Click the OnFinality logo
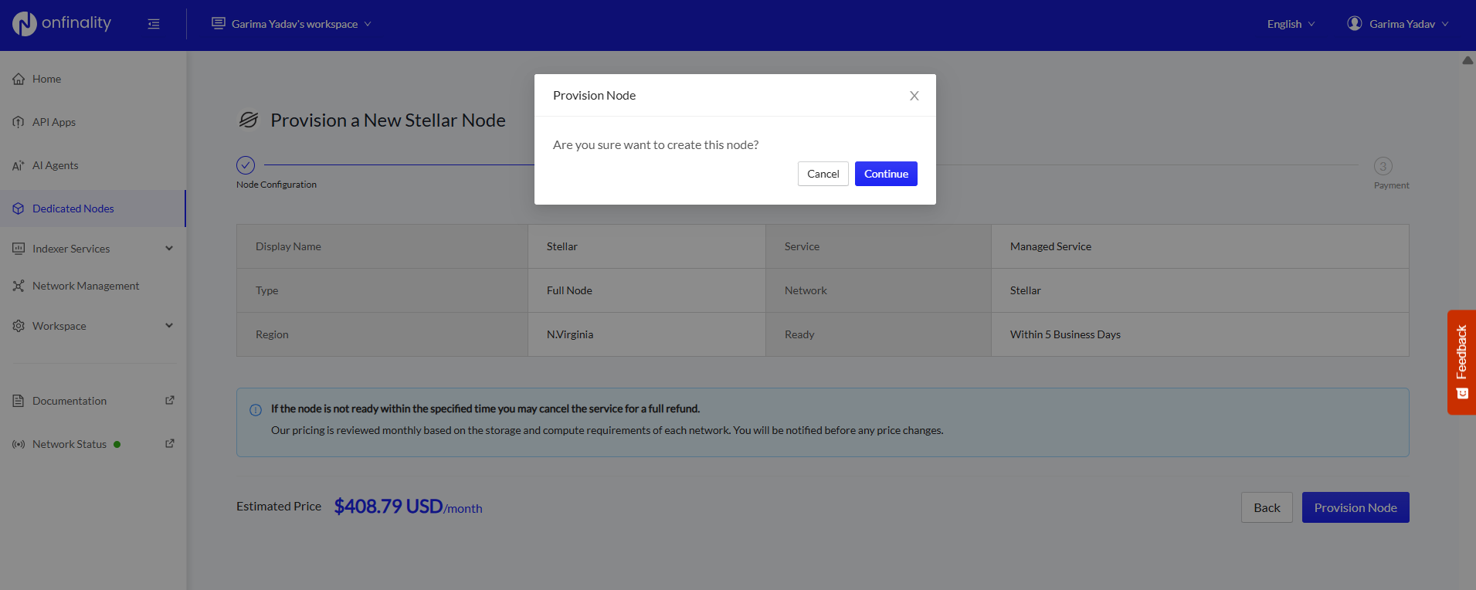The width and height of the screenshot is (1476, 590). pyautogui.click(x=62, y=24)
